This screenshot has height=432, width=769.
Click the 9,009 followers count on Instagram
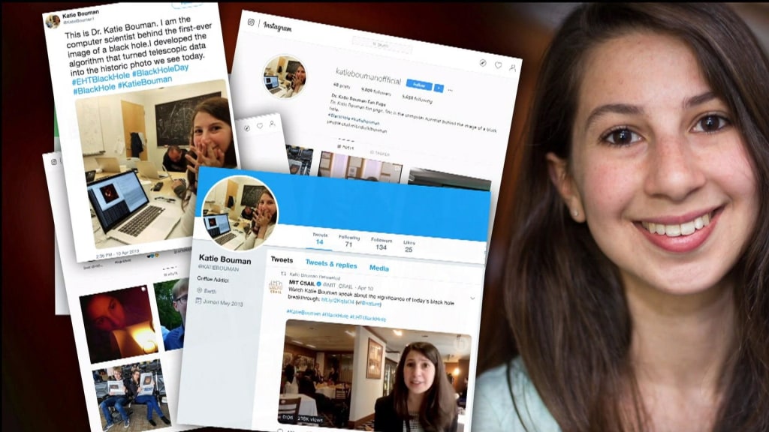click(376, 91)
